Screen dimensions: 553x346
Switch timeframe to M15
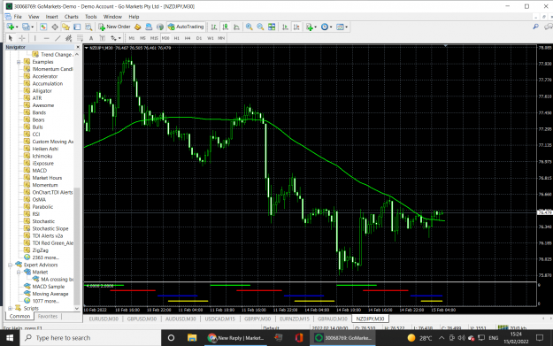pos(154,38)
